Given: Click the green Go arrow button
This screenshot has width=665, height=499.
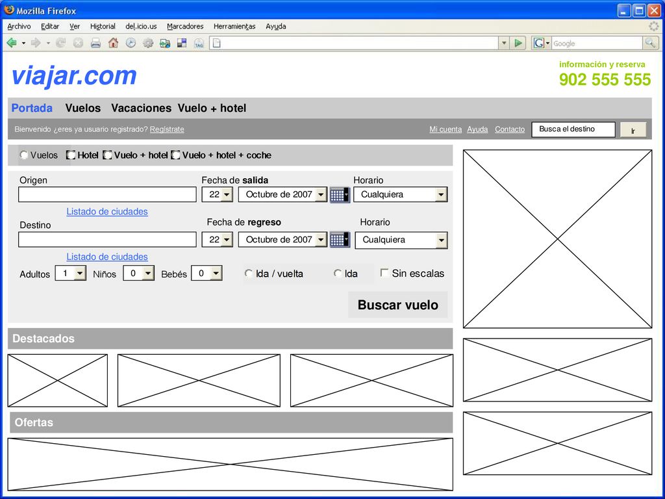Looking at the screenshot, I should [x=518, y=43].
